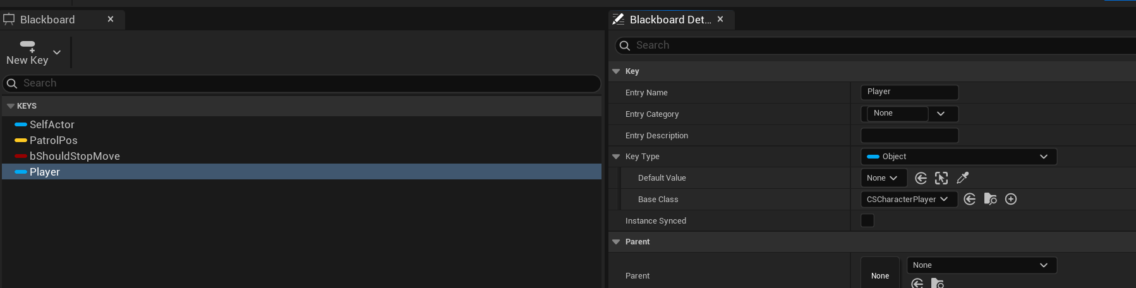Browse to Default Value asset icon
The height and width of the screenshot is (288, 1136).
(x=941, y=178)
